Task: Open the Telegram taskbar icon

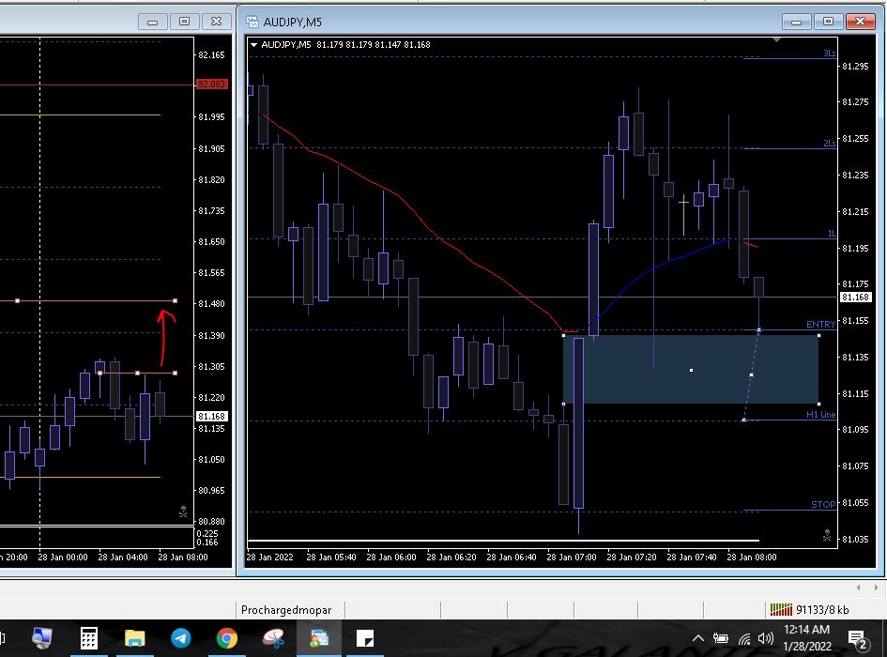Action: tap(181, 638)
